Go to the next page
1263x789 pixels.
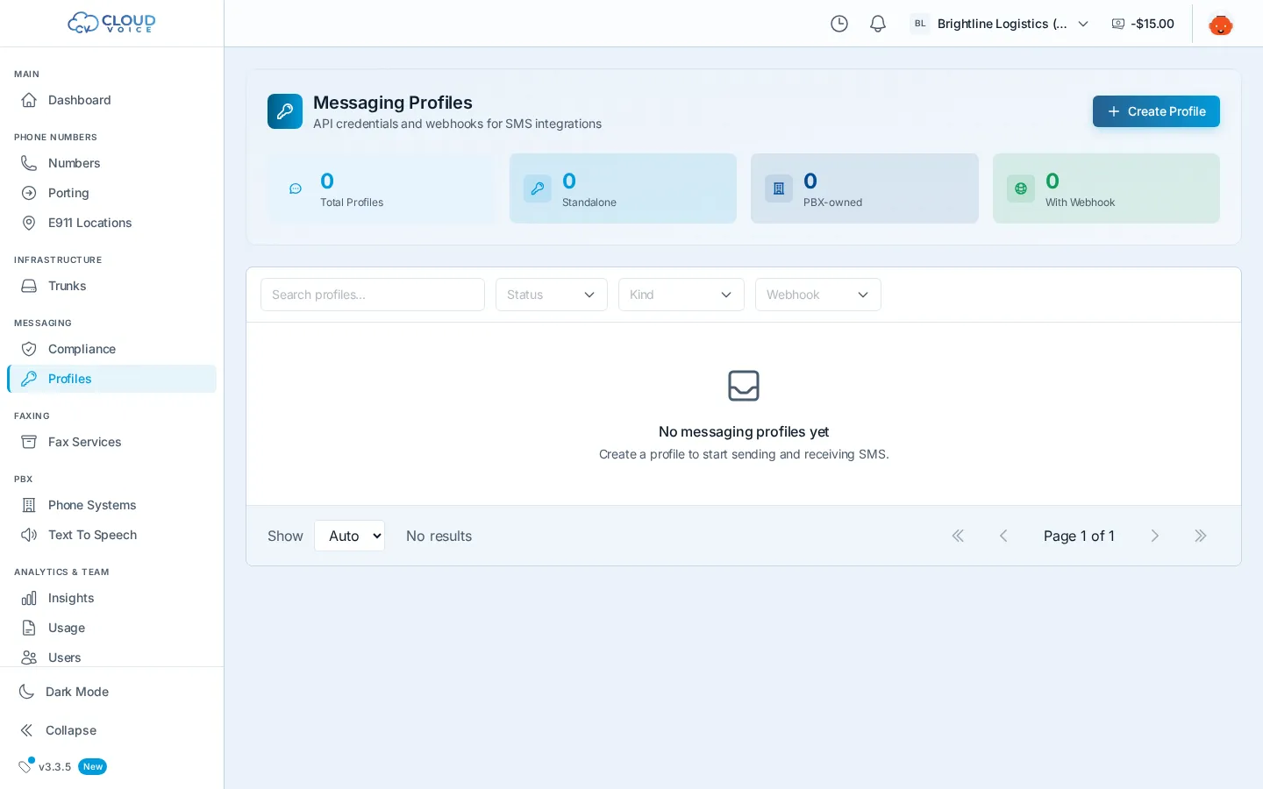1155,536
